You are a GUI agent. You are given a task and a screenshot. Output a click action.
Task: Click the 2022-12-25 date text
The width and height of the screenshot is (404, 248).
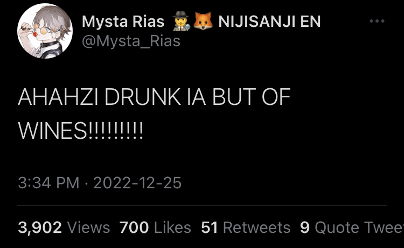(x=137, y=183)
